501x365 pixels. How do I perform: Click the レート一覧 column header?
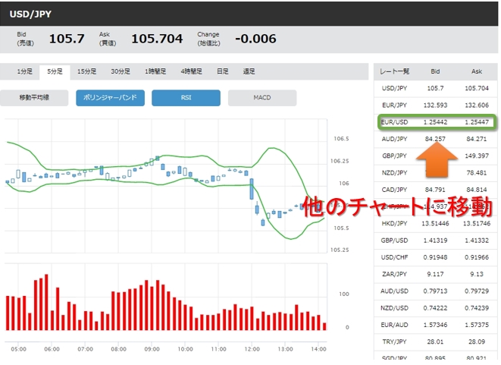pyautogui.click(x=395, y=71)
